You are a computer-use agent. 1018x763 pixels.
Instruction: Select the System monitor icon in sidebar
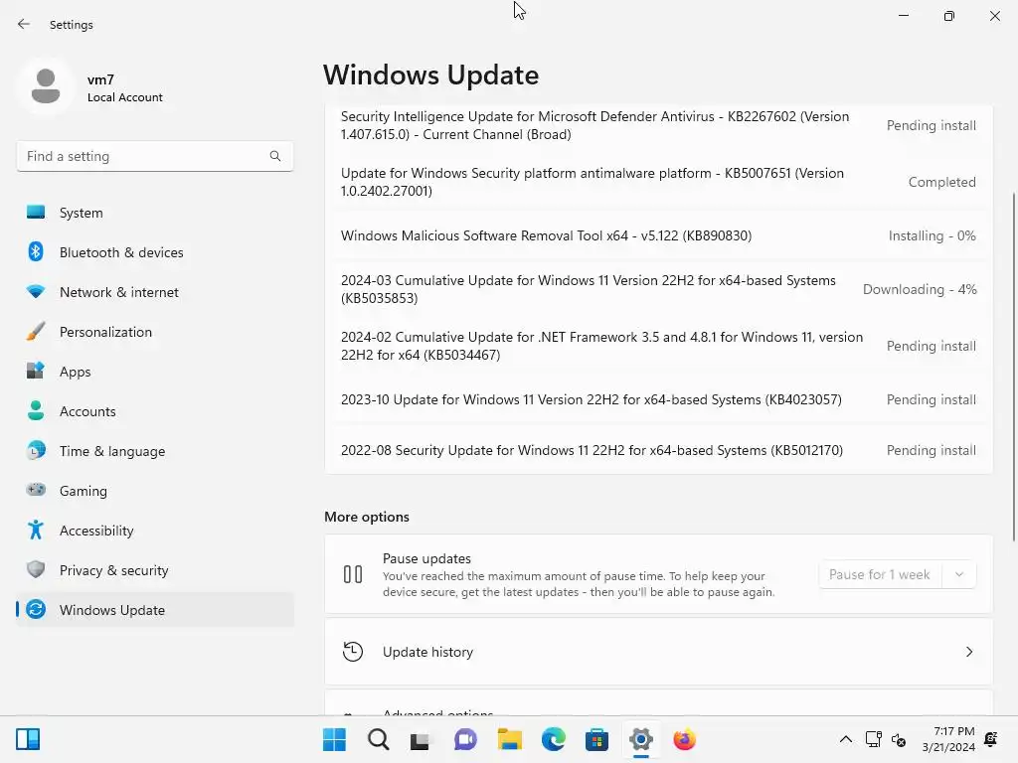36,213
